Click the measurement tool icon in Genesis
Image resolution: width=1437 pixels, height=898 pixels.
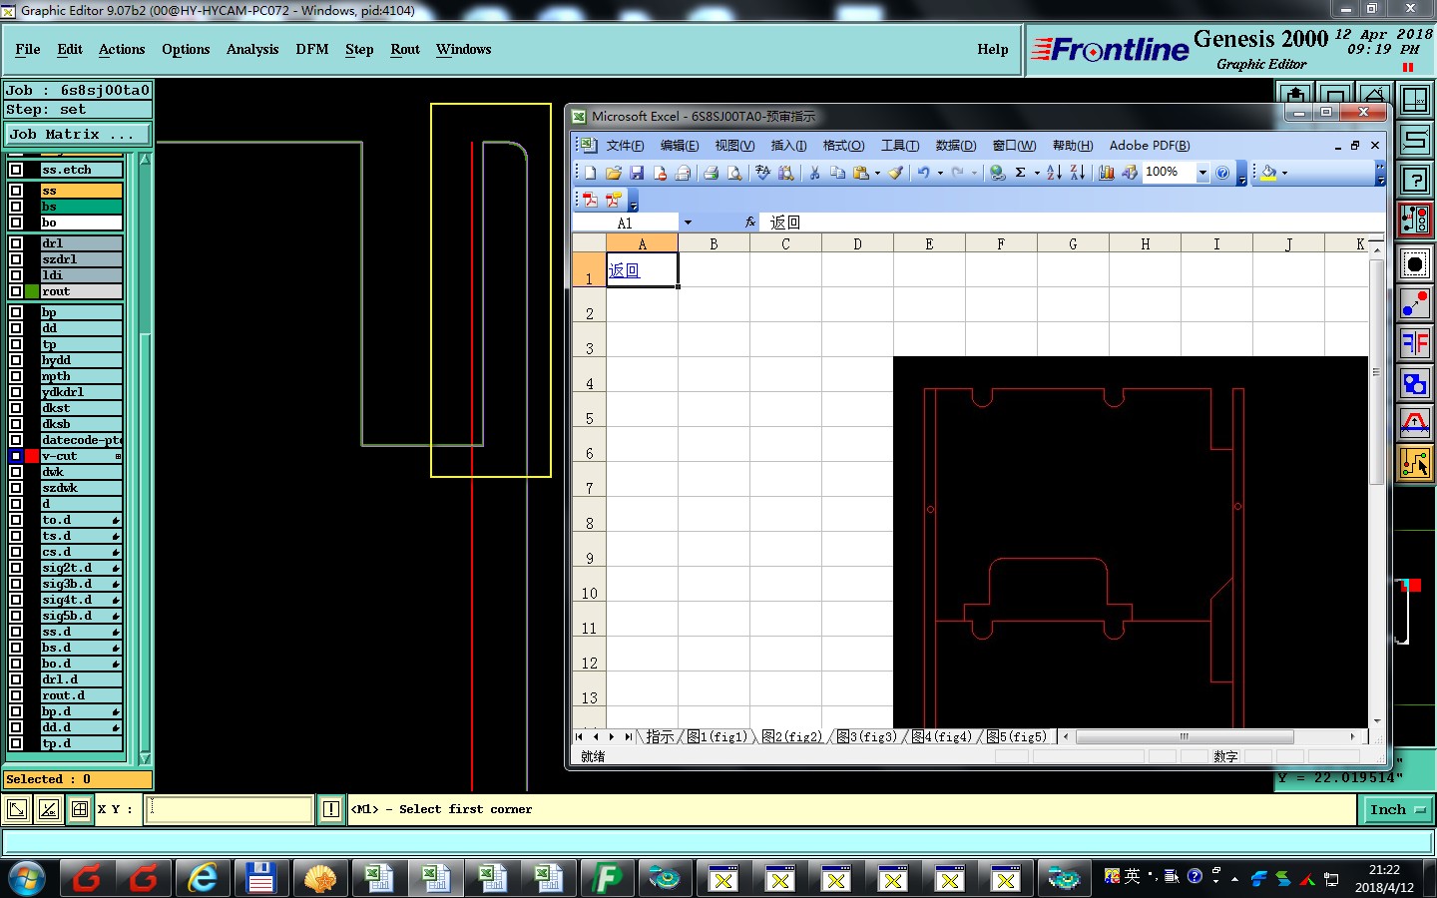pyautogui.click(x=1415, y=423)
